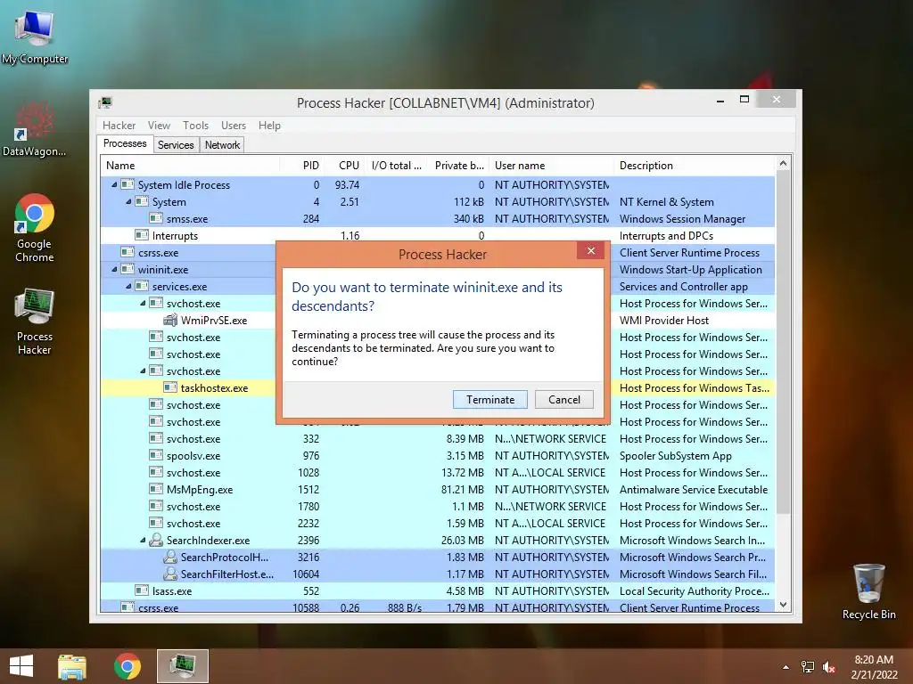Open the Process Hacker desktop icon
Screen dimensions: 913x684
pyautogui.click(x=35, y=321)
